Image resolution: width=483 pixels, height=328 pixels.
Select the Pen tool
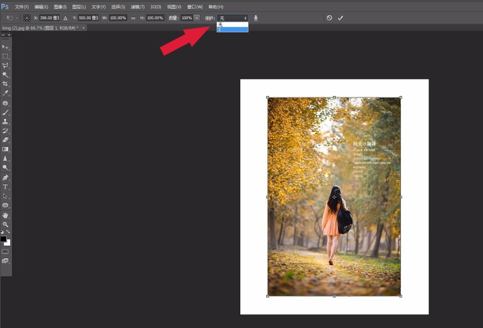(x=5, y=177)
